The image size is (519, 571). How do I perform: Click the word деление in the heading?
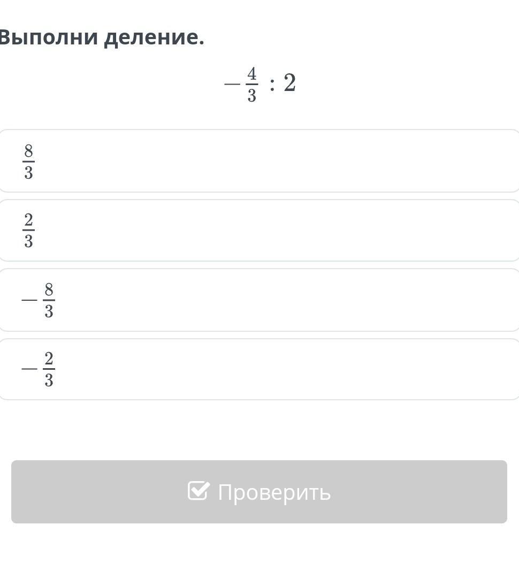tap(154, 37)
